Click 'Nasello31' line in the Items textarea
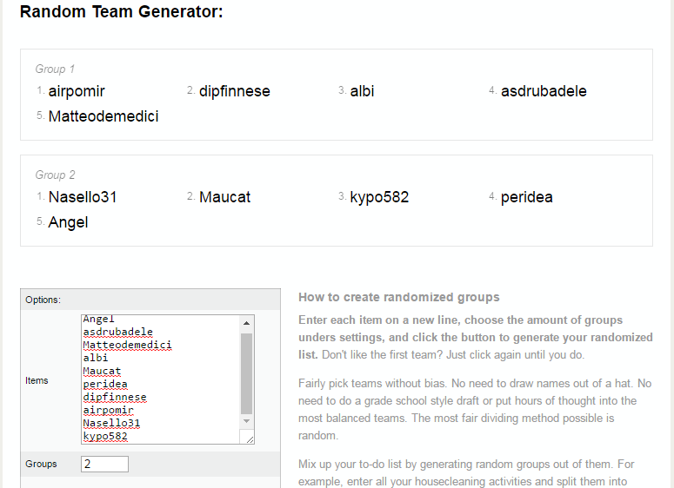 [x=111, y=423]
